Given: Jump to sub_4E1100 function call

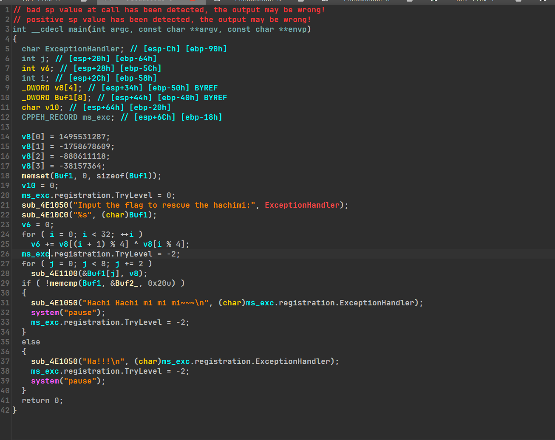Looking at the screenshot, I should (54, 274).
